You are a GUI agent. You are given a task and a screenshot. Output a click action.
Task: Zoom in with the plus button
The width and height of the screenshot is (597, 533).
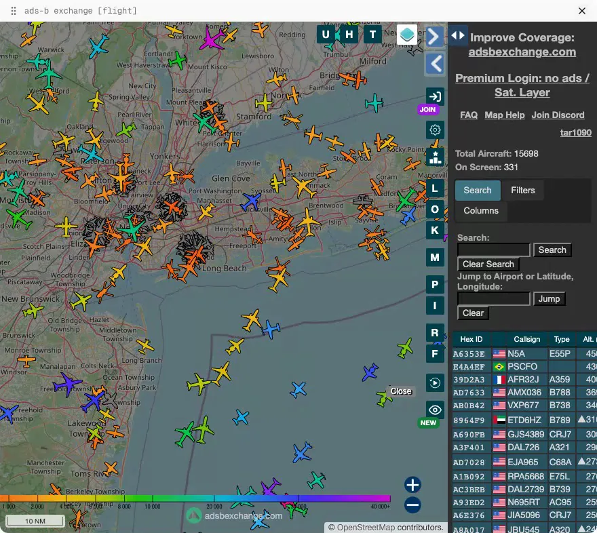pyautogui.click(x=412, y=485)
